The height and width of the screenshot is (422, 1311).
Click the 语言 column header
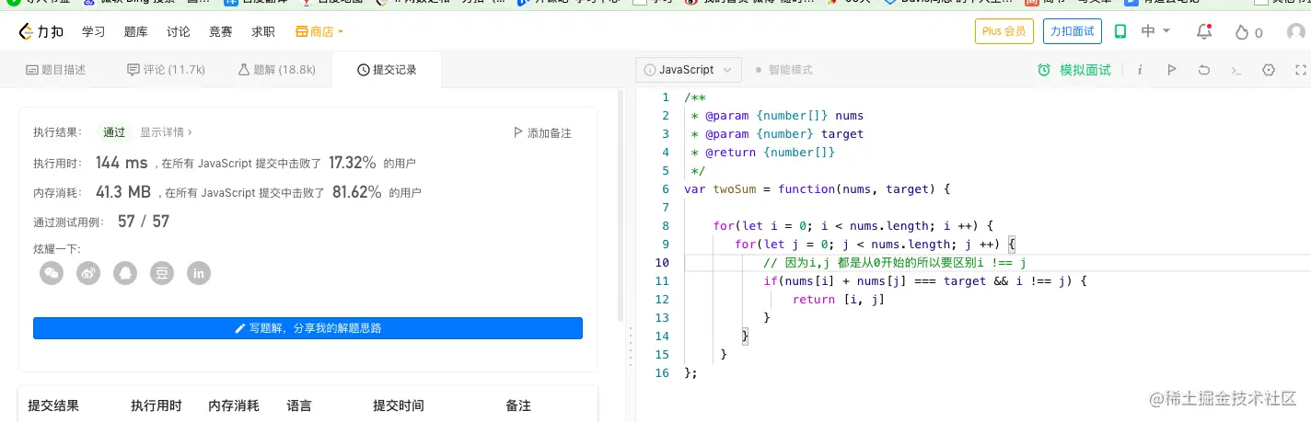click(299, 405)
